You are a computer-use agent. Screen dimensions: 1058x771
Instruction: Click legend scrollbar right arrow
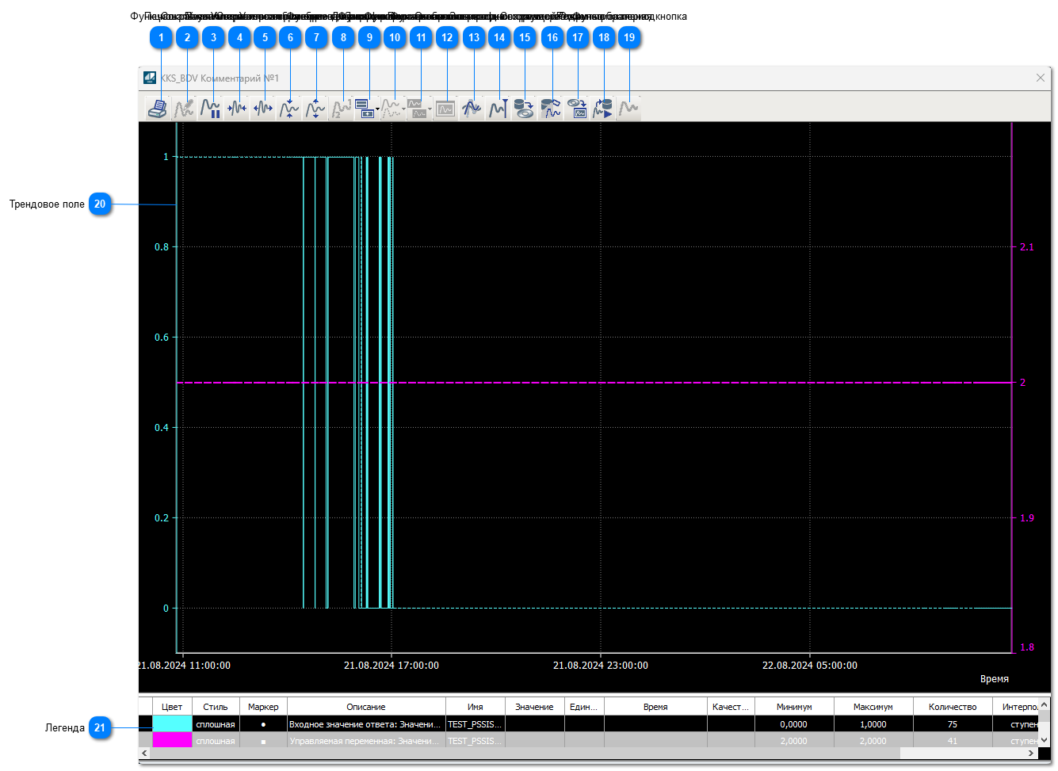[x=1033, y=753]
